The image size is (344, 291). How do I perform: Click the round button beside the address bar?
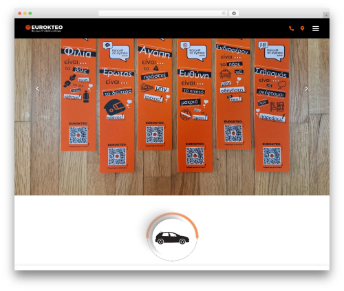(234, 13)
